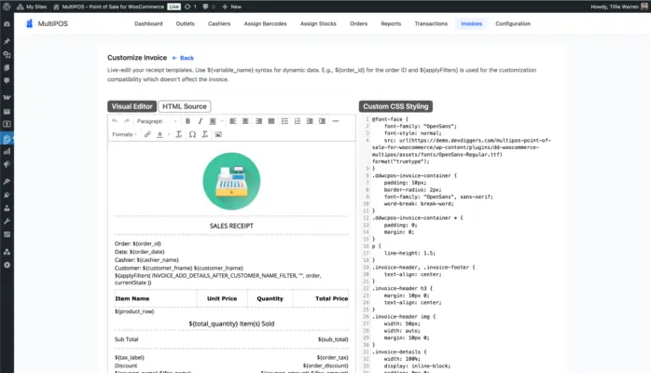Switch to the Visual Editor tab

click(132, 106)
